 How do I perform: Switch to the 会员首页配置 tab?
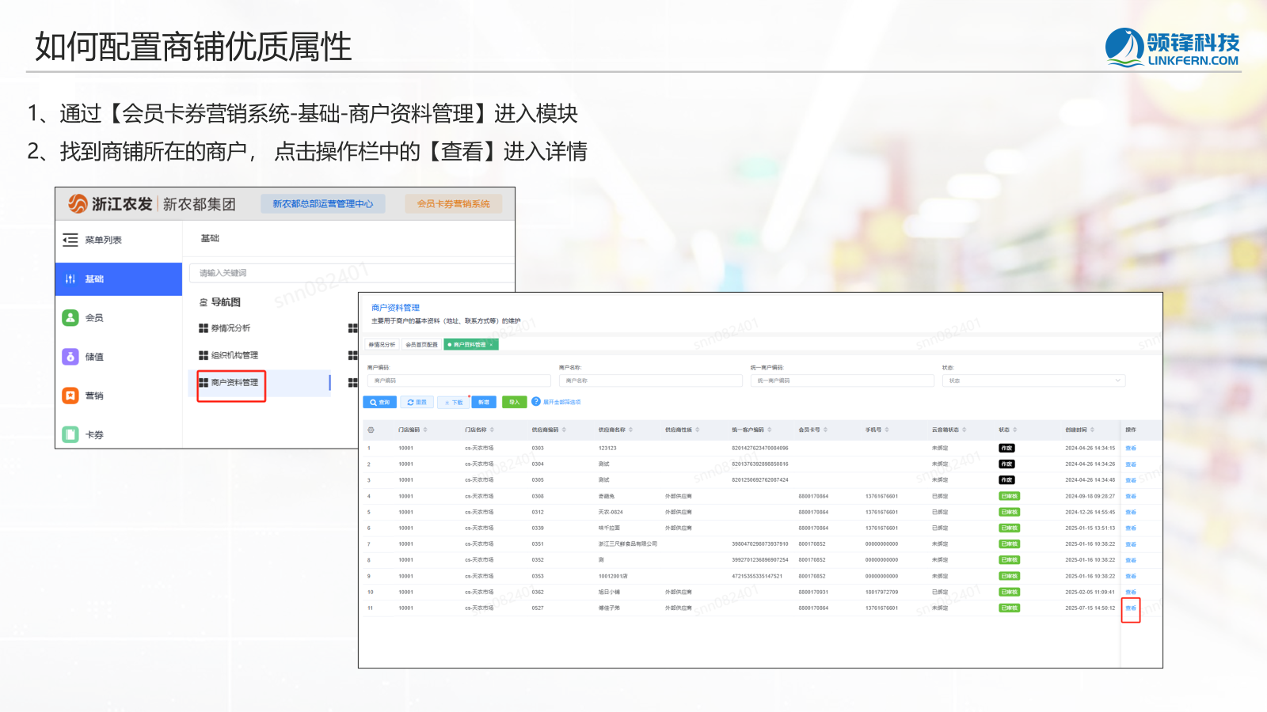click(x=421, y=345)
